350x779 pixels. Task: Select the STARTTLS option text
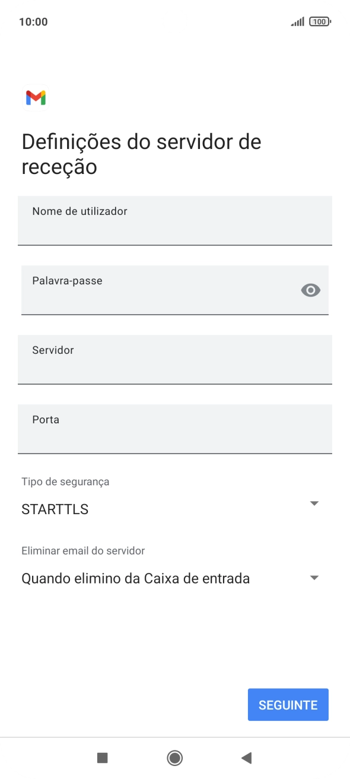coord(54,509)
